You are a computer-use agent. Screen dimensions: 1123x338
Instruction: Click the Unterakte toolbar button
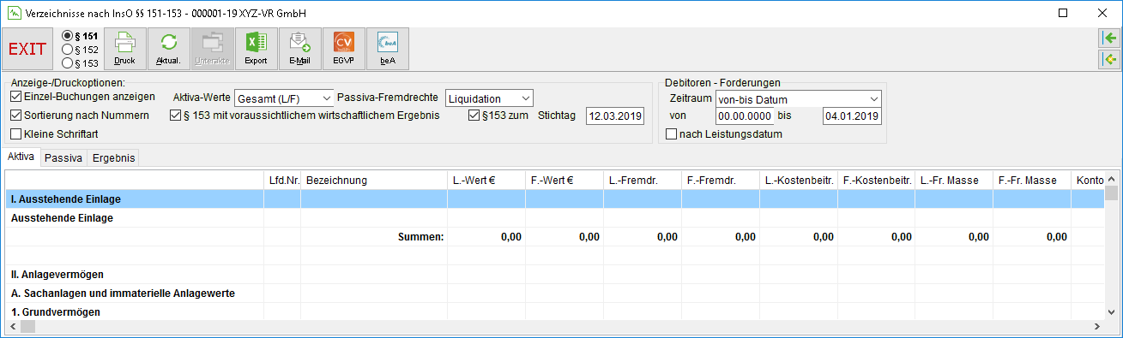pyautogui.click(x=212, y=49)
